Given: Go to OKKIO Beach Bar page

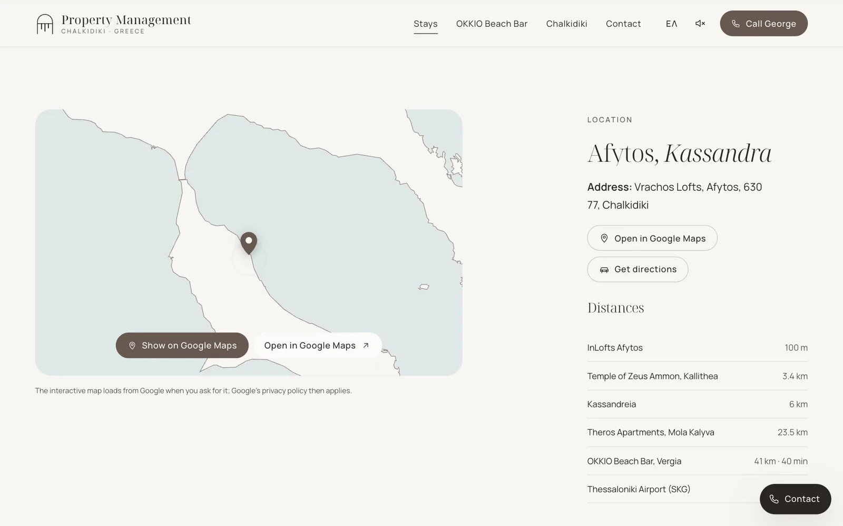Looking at the screenshot, I should point(492,24).
